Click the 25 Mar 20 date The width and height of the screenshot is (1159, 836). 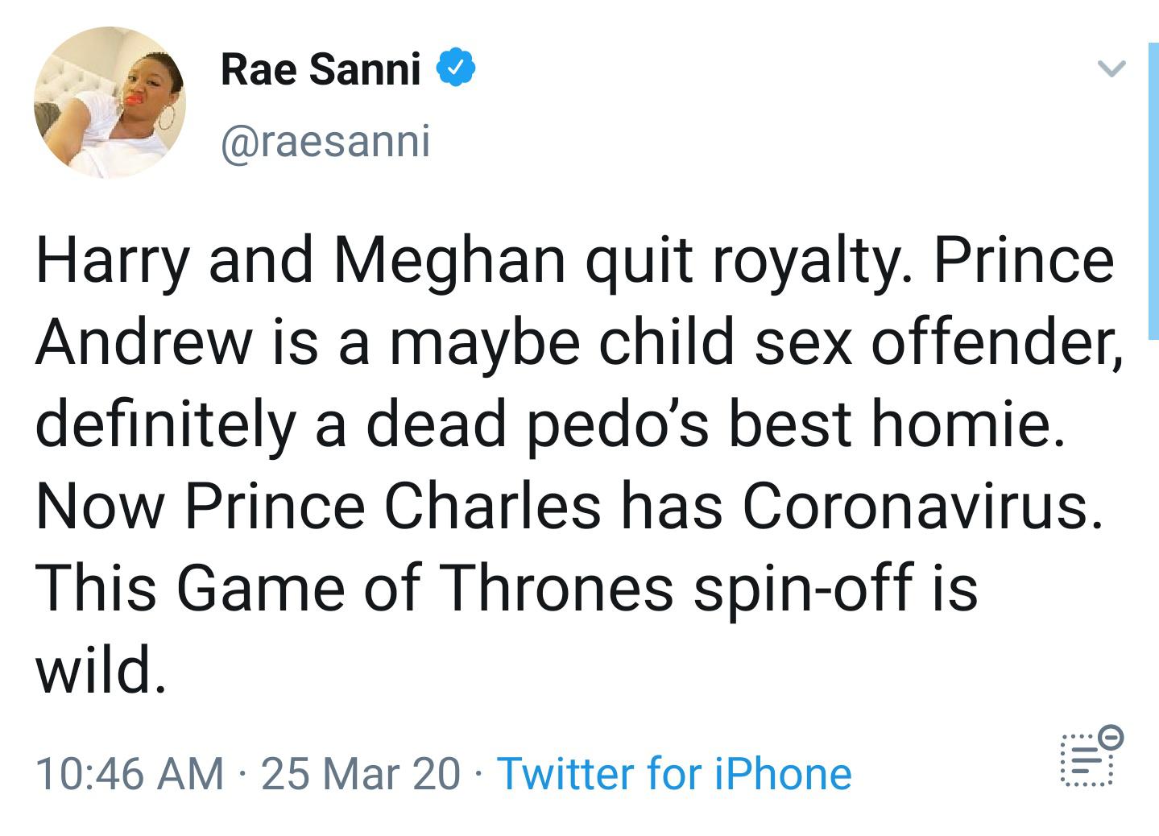coord(361,774)
